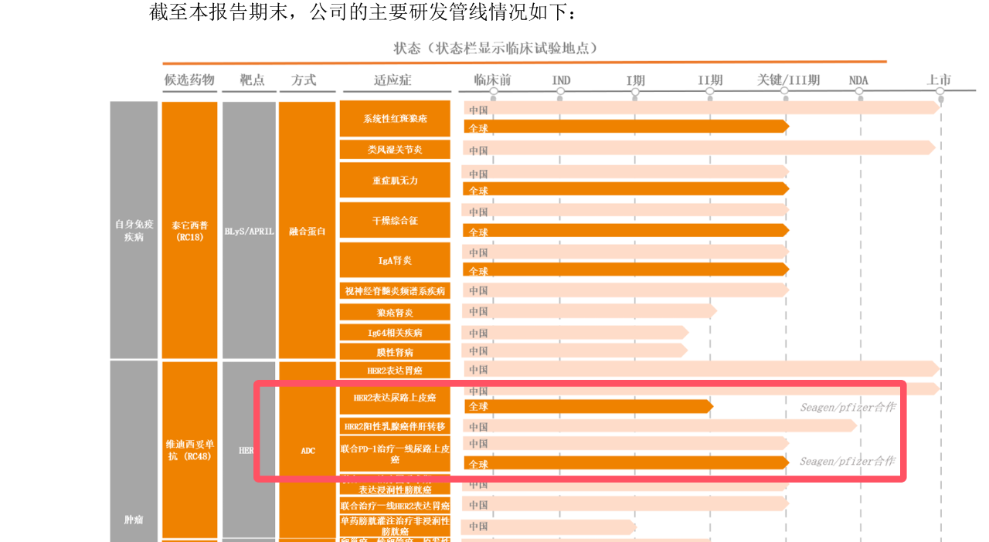989x542 pixels.
Task: Click the 系统性红斑狼疮 indication box
Action: click(x=395, y=119)
